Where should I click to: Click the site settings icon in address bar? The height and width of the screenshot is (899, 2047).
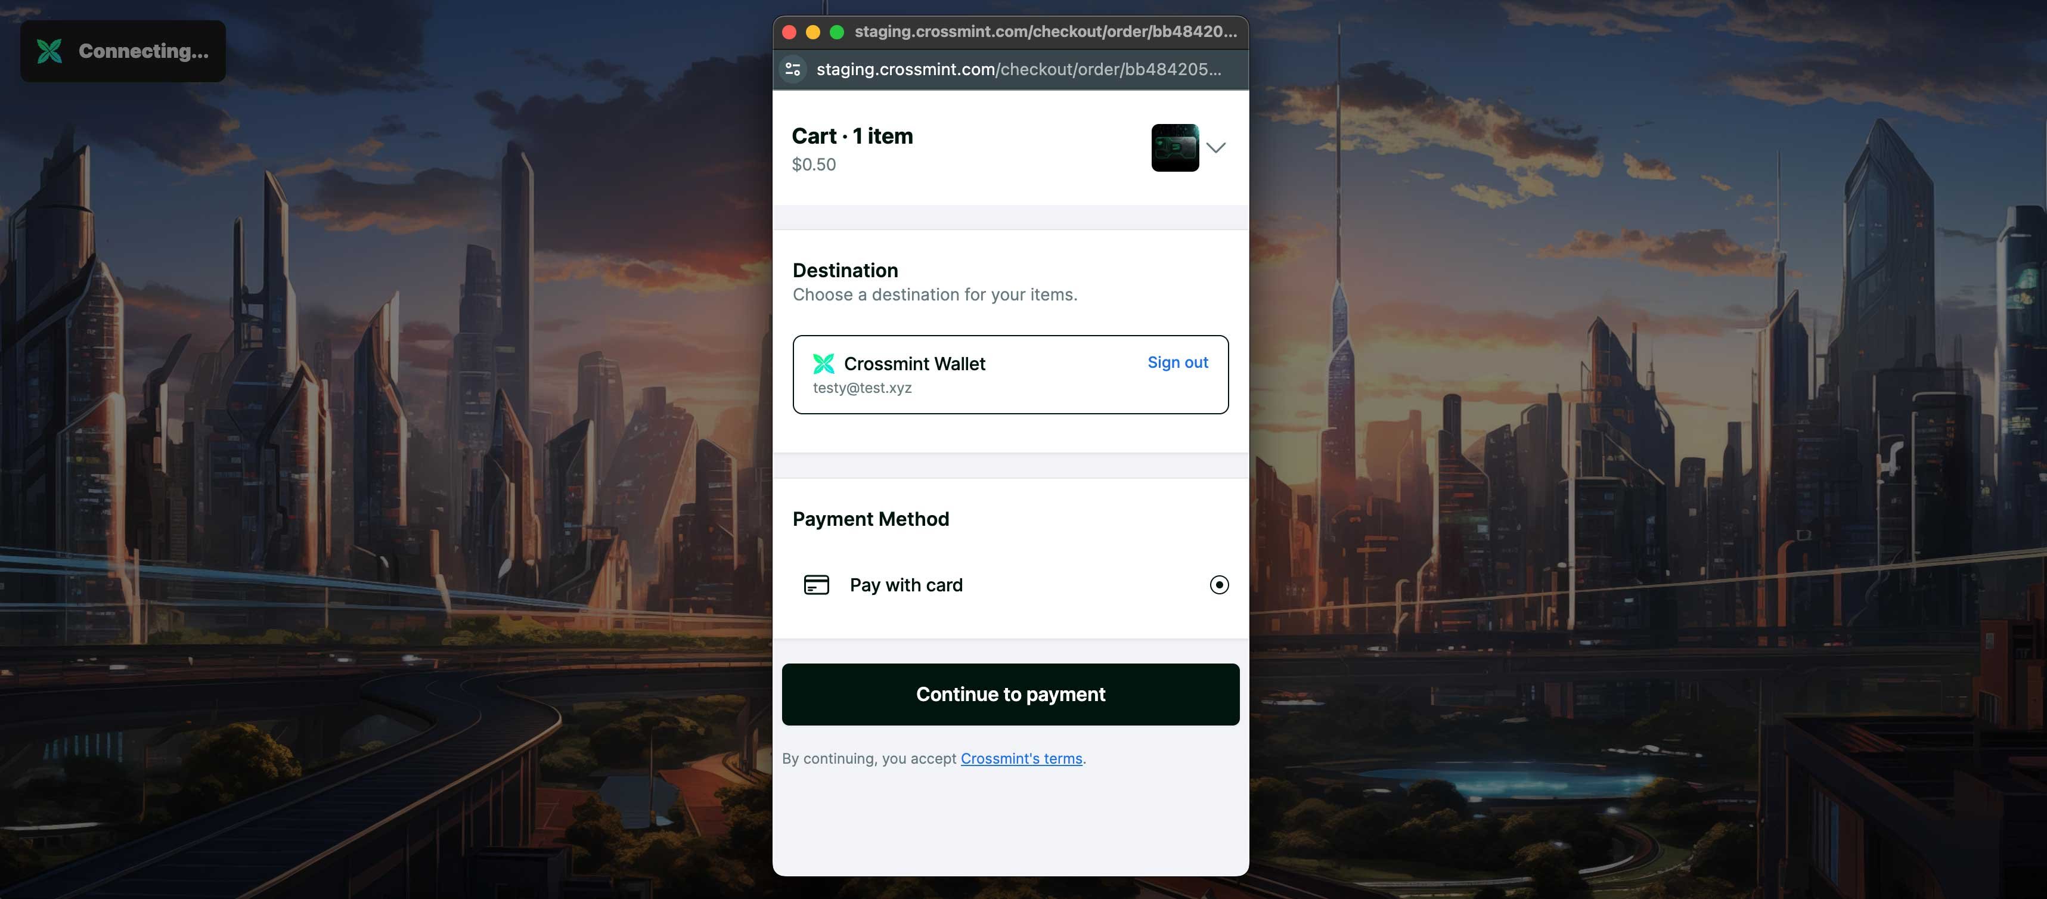coord(793,69)
